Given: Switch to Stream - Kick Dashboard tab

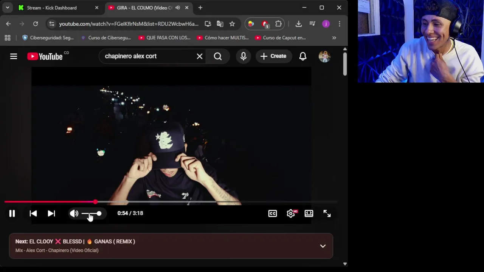Looking at the screenshot, I should pos(59,8).
